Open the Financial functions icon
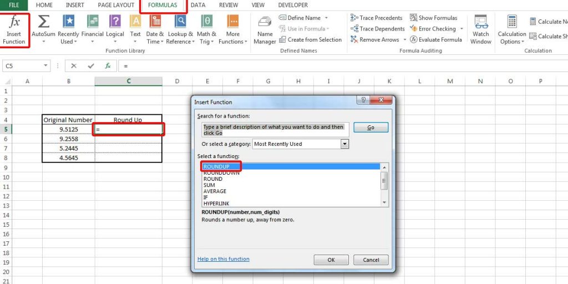This screenshot has height=284, width=568. [93, 22]
